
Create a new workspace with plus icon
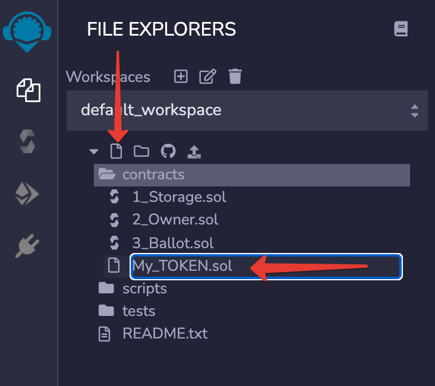pos(181,76)
